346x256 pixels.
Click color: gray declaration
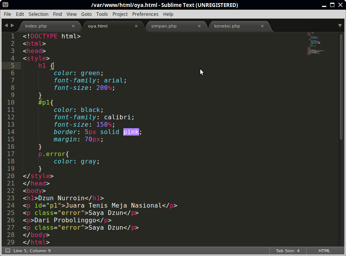tap(77, 162)
